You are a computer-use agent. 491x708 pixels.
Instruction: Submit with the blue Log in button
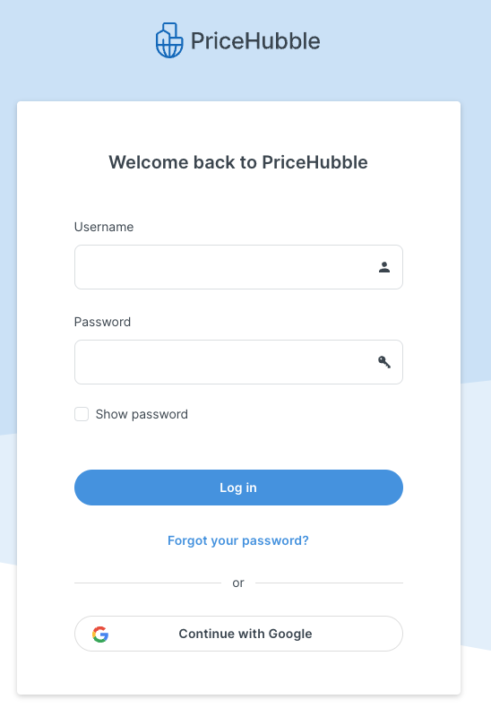[x=238, y=488]
